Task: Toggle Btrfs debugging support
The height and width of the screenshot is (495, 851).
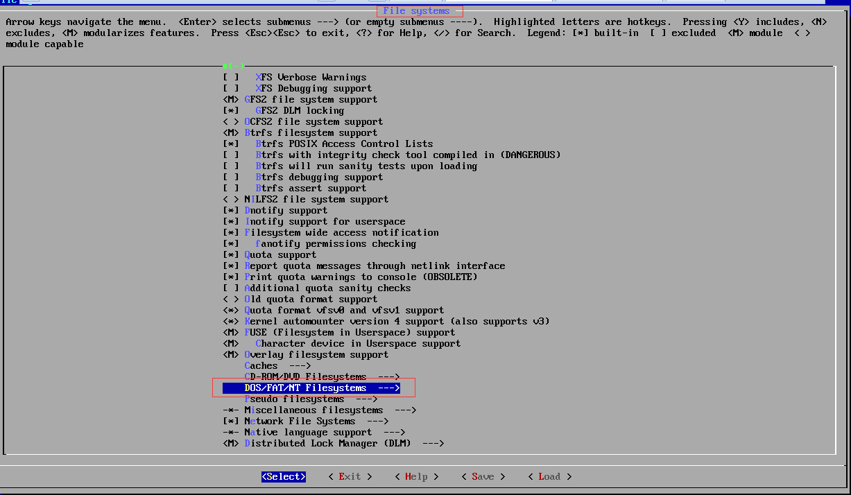Action: (x=303, y=177)
